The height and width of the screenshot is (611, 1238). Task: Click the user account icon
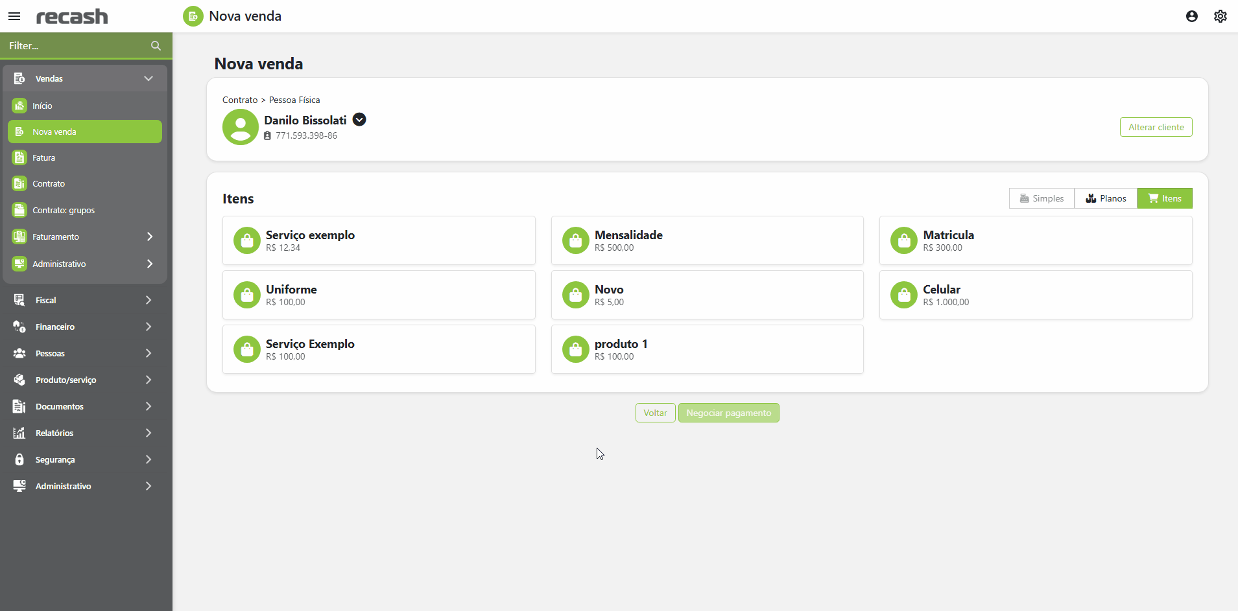click(1191, 16)
